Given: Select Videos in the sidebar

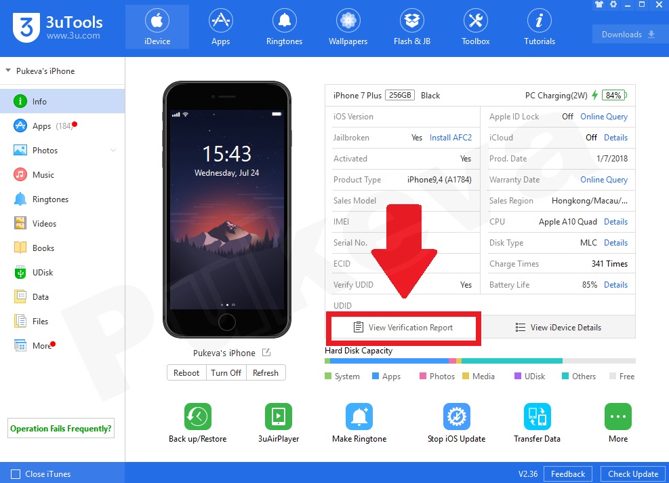Looking at the screenshot, I should tap(62, 223).
